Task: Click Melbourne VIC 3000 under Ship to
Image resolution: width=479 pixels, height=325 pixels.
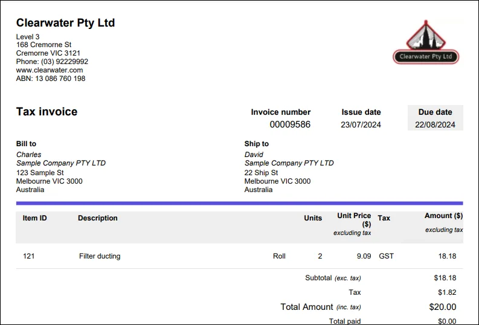Action: click(277, 181)
